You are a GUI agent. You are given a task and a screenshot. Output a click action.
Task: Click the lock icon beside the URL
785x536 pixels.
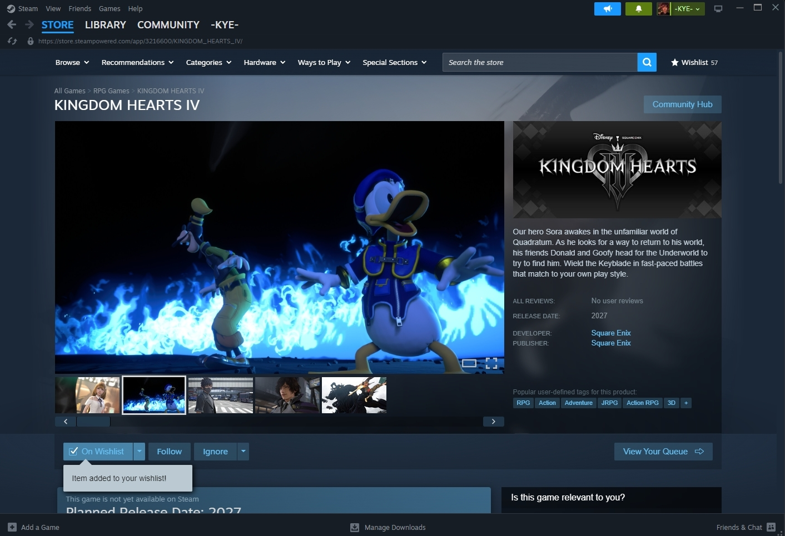[x=31, y=41]
